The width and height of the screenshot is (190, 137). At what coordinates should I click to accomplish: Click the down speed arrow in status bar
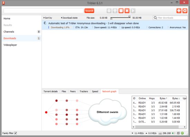point(132,133)
